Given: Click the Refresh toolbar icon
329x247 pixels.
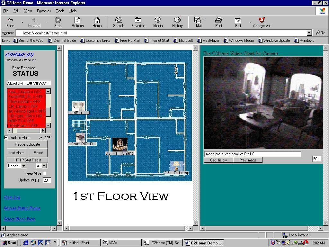Looking at the screenshot, I should pyautogui.click(x=77, y=22).
